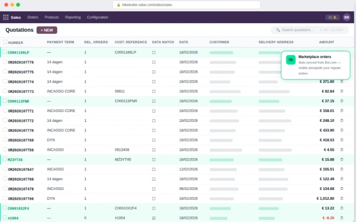
Task: Open the Configuration menu
Action: [x=98, y=17]
